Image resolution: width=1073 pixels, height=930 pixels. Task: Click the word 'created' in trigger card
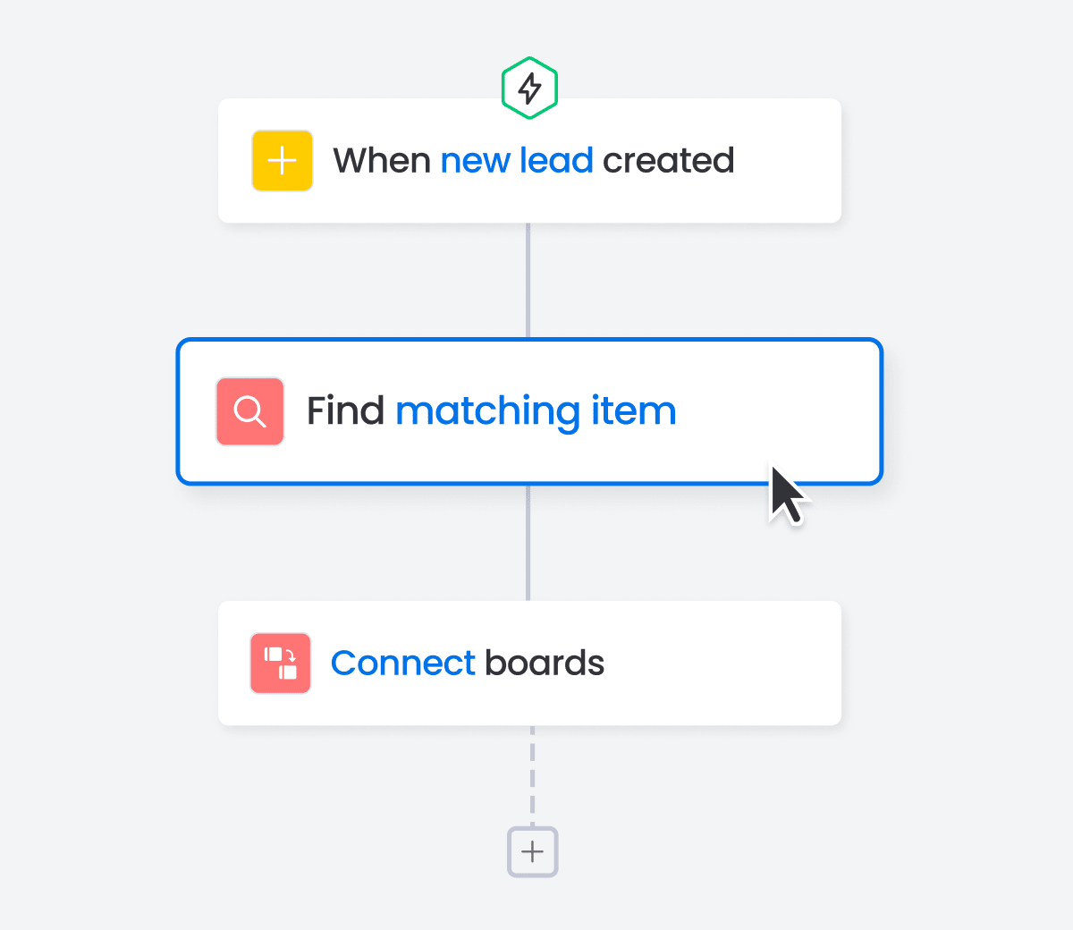tap(669, 161)
